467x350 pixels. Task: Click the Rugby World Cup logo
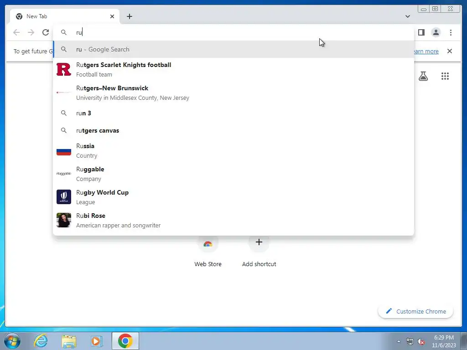[x=64, y=197]
